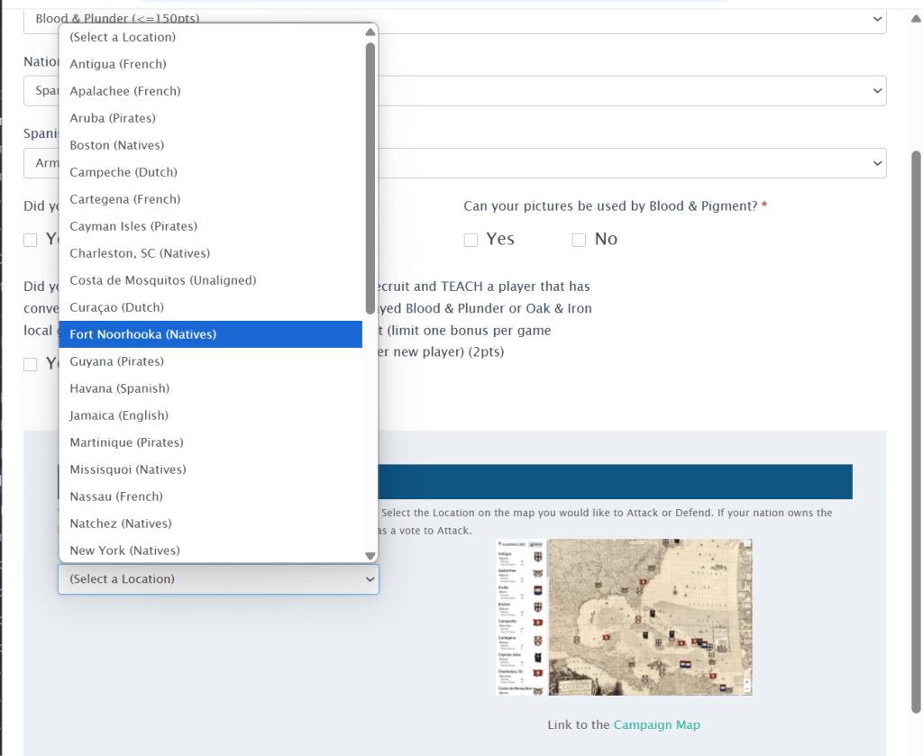Choose Curaçao (Dutch) from the list

(x=117, y=307)
